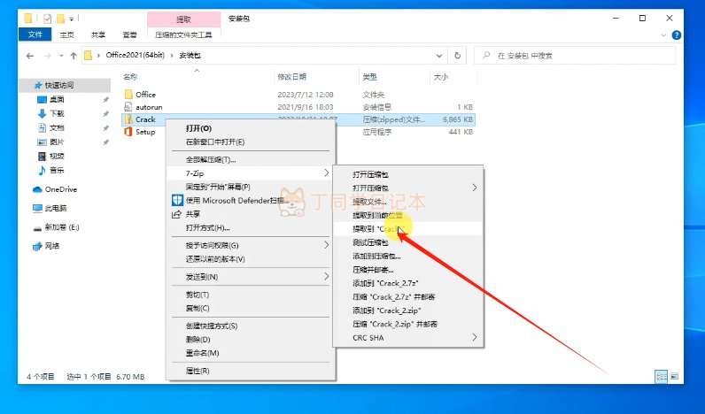This screenshot has height=414, width=705.
Task: Open the quick access toolbar customize dropdown
Action: [71, 19]
